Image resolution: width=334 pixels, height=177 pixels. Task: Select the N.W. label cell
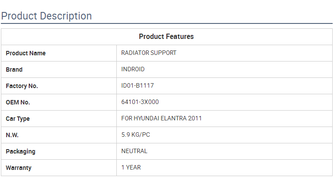tap(12, 135)
